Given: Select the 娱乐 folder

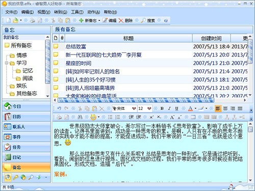Looking at the screenshot, I should pyautogui.click(x=18, y=86).
